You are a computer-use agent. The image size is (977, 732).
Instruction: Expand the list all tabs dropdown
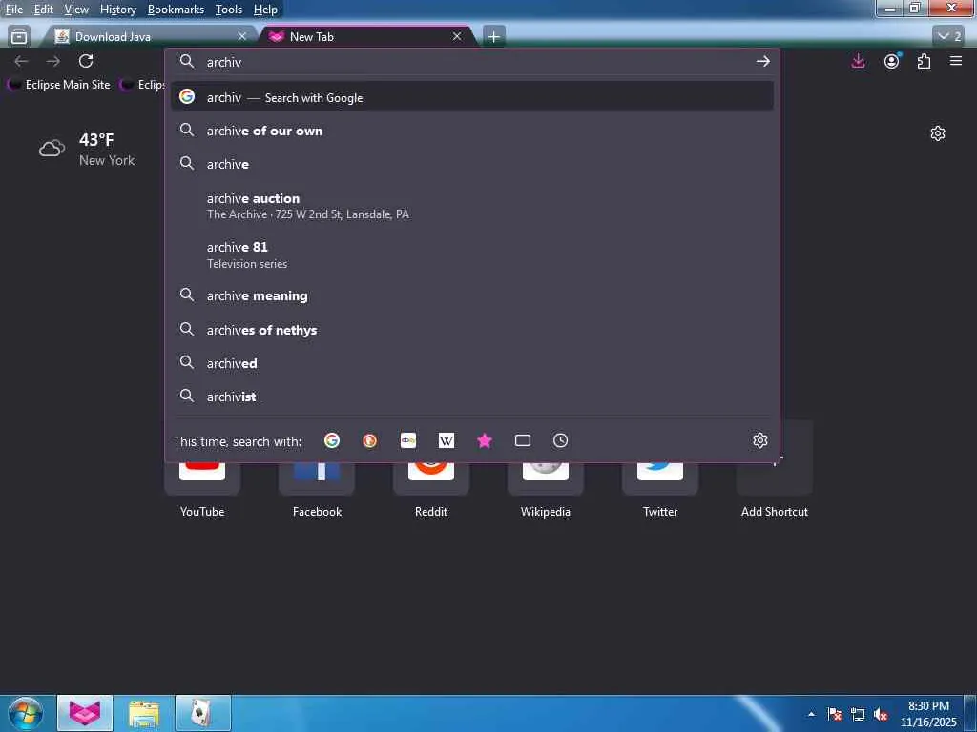pyautogui.click(x=948, y=36)
